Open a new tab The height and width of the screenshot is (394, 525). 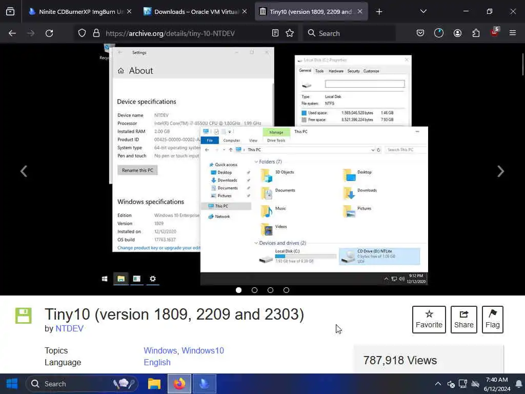pos(379,12)
